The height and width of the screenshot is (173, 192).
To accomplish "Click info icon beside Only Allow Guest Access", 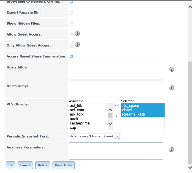I will click(x=77, y=45).
